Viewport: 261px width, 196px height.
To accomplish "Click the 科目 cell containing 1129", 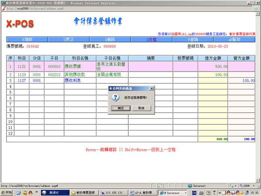I will pyautogui.click(x=22, y=75).
